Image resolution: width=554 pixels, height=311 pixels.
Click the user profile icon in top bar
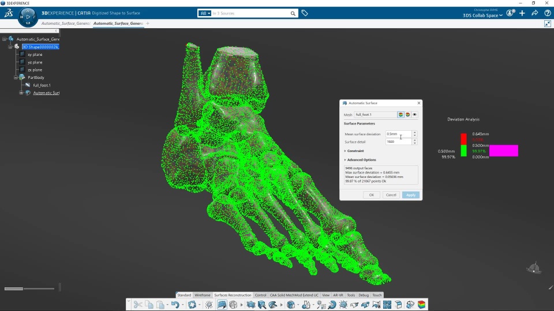click(x=510, y=13)
